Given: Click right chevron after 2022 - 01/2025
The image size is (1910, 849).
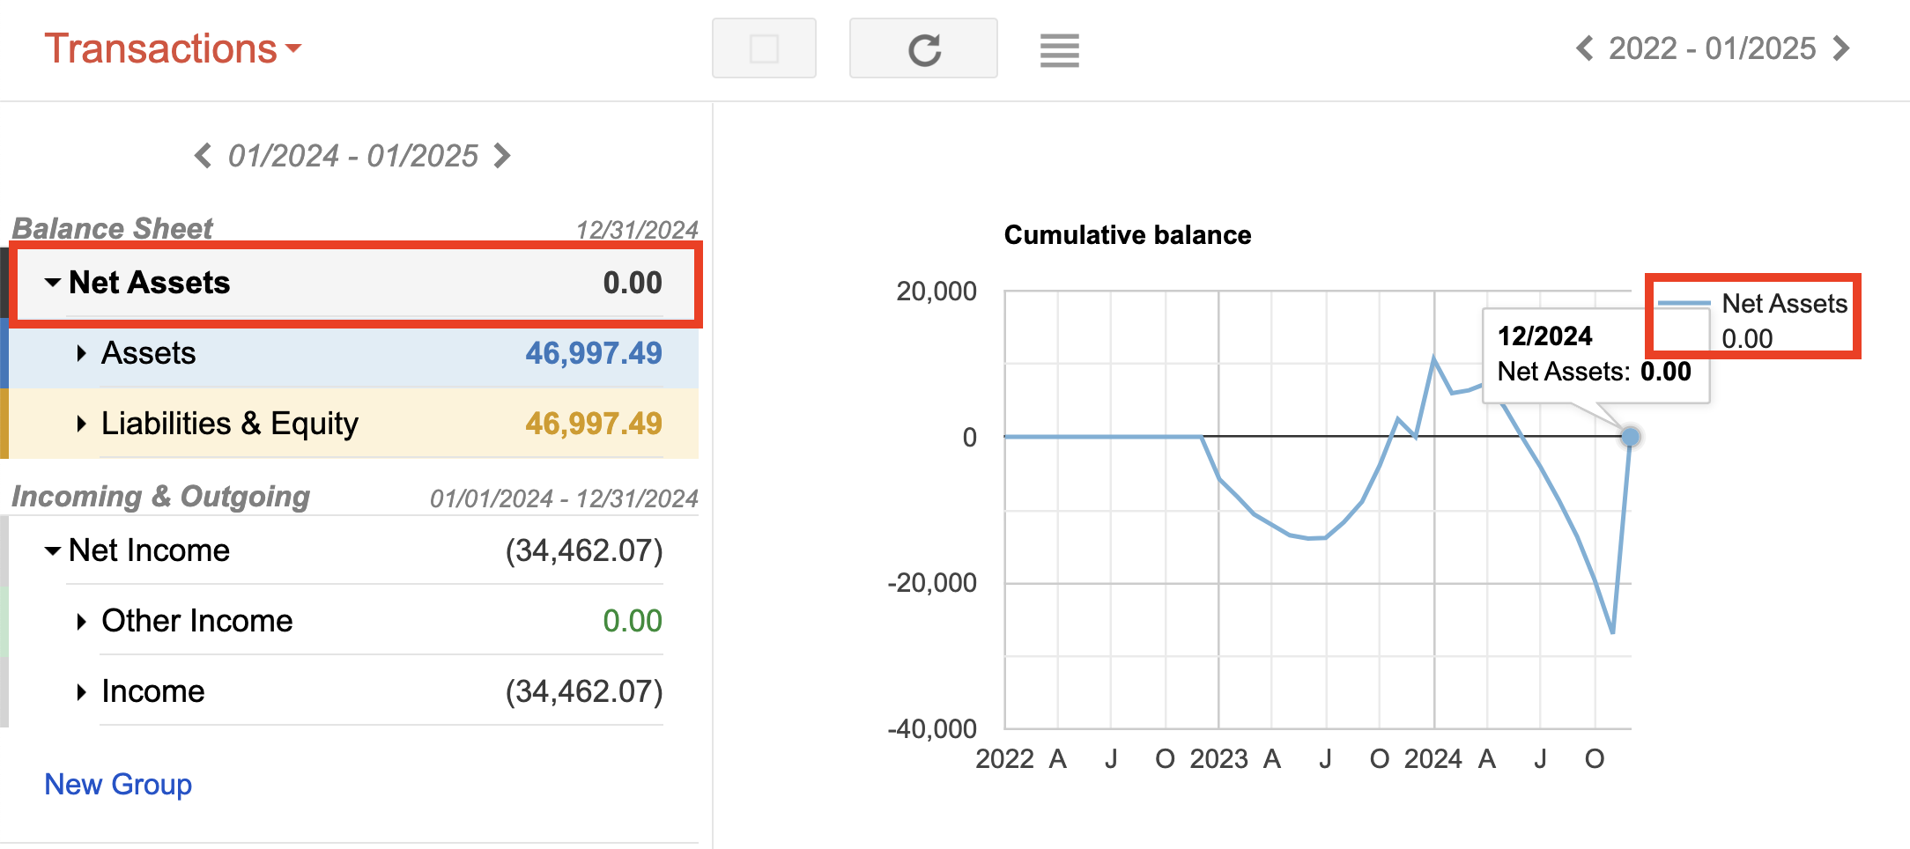Looking at the screenshot, I should [x=1840, y=48].
